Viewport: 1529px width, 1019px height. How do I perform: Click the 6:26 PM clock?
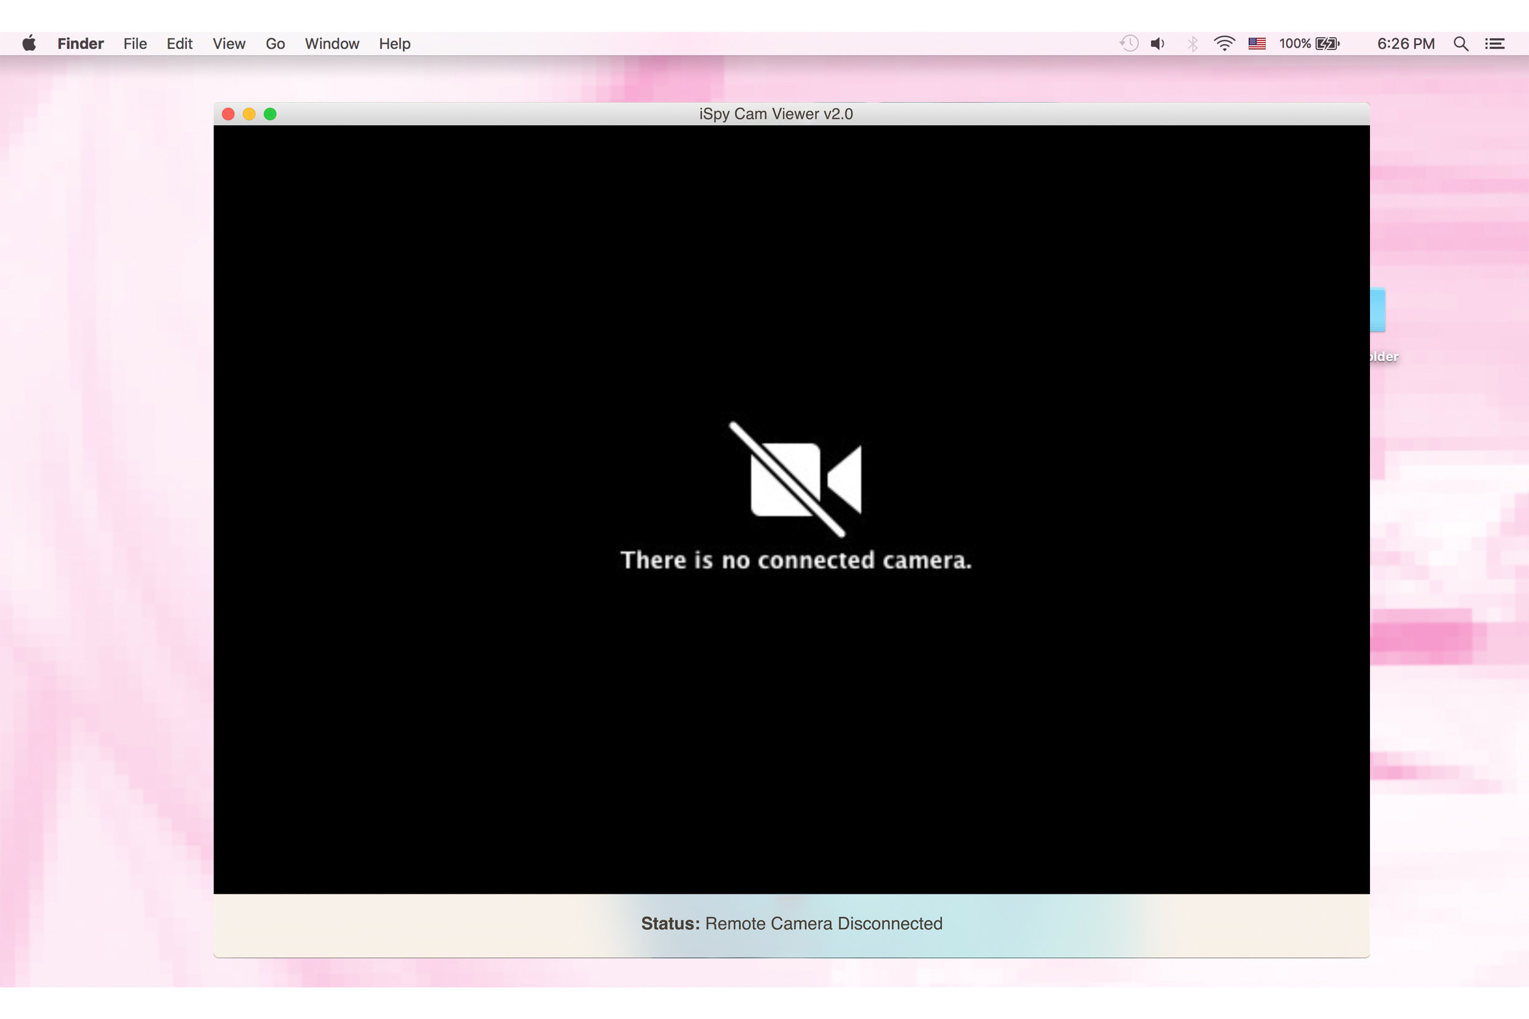click(x=1405, y=43)
